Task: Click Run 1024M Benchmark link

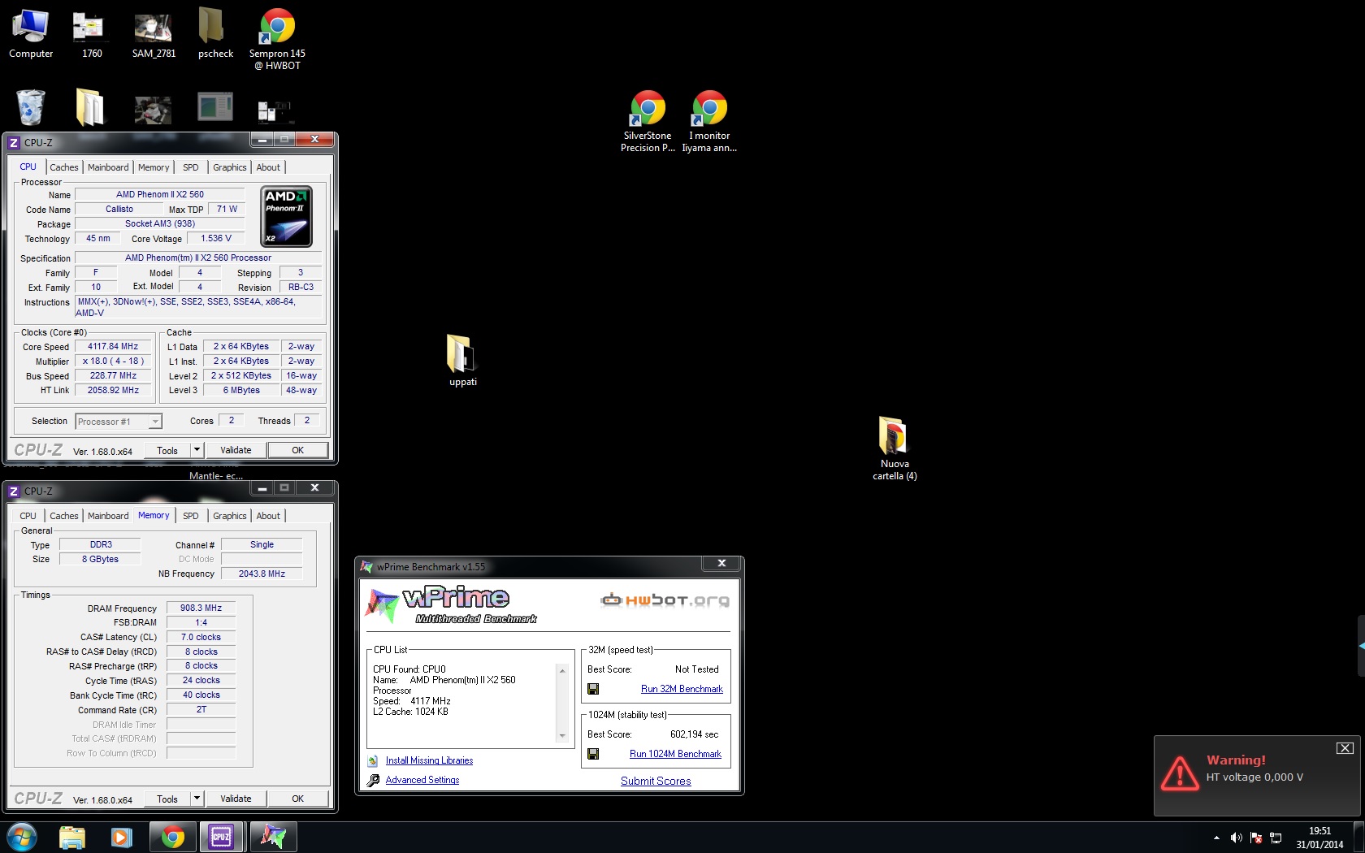Action: [x=675, y=754]
